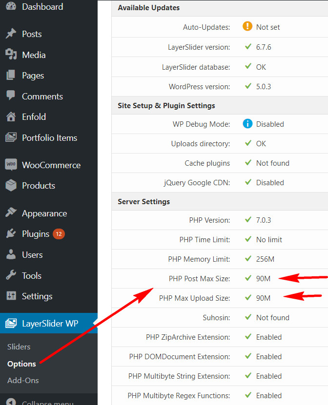The image size is (328, 405).
Task: Click the Media camera-music icon
Action: tap(11, 54)
